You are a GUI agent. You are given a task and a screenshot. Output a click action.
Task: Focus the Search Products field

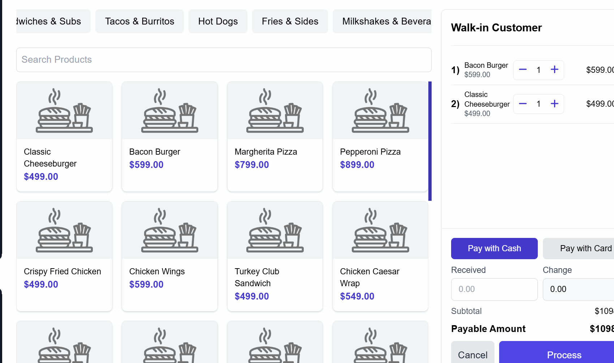pyautogui.click(x=224, y=60)
